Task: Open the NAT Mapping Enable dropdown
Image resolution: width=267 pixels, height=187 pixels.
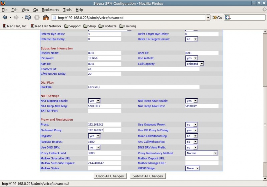Action: coord(94,101)
